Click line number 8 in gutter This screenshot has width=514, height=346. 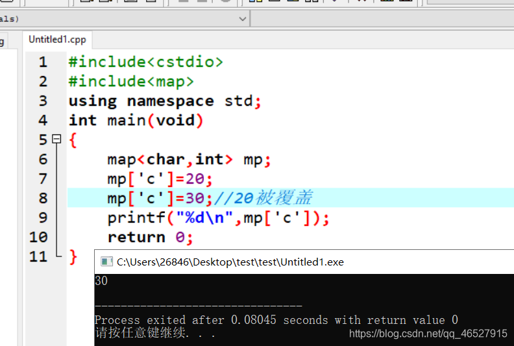point(43,199)
